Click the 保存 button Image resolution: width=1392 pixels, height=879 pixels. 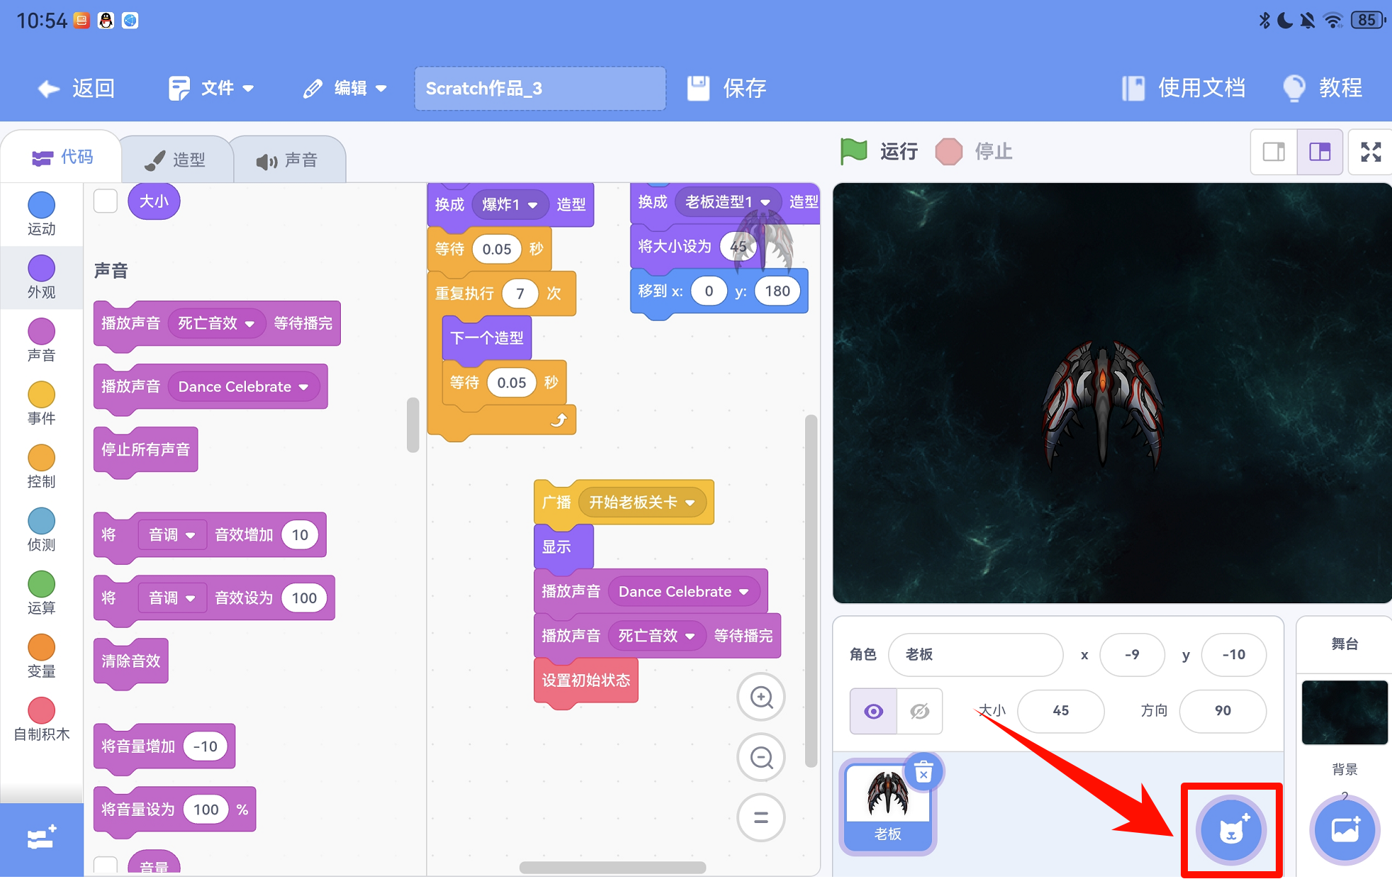pos(727,89)
